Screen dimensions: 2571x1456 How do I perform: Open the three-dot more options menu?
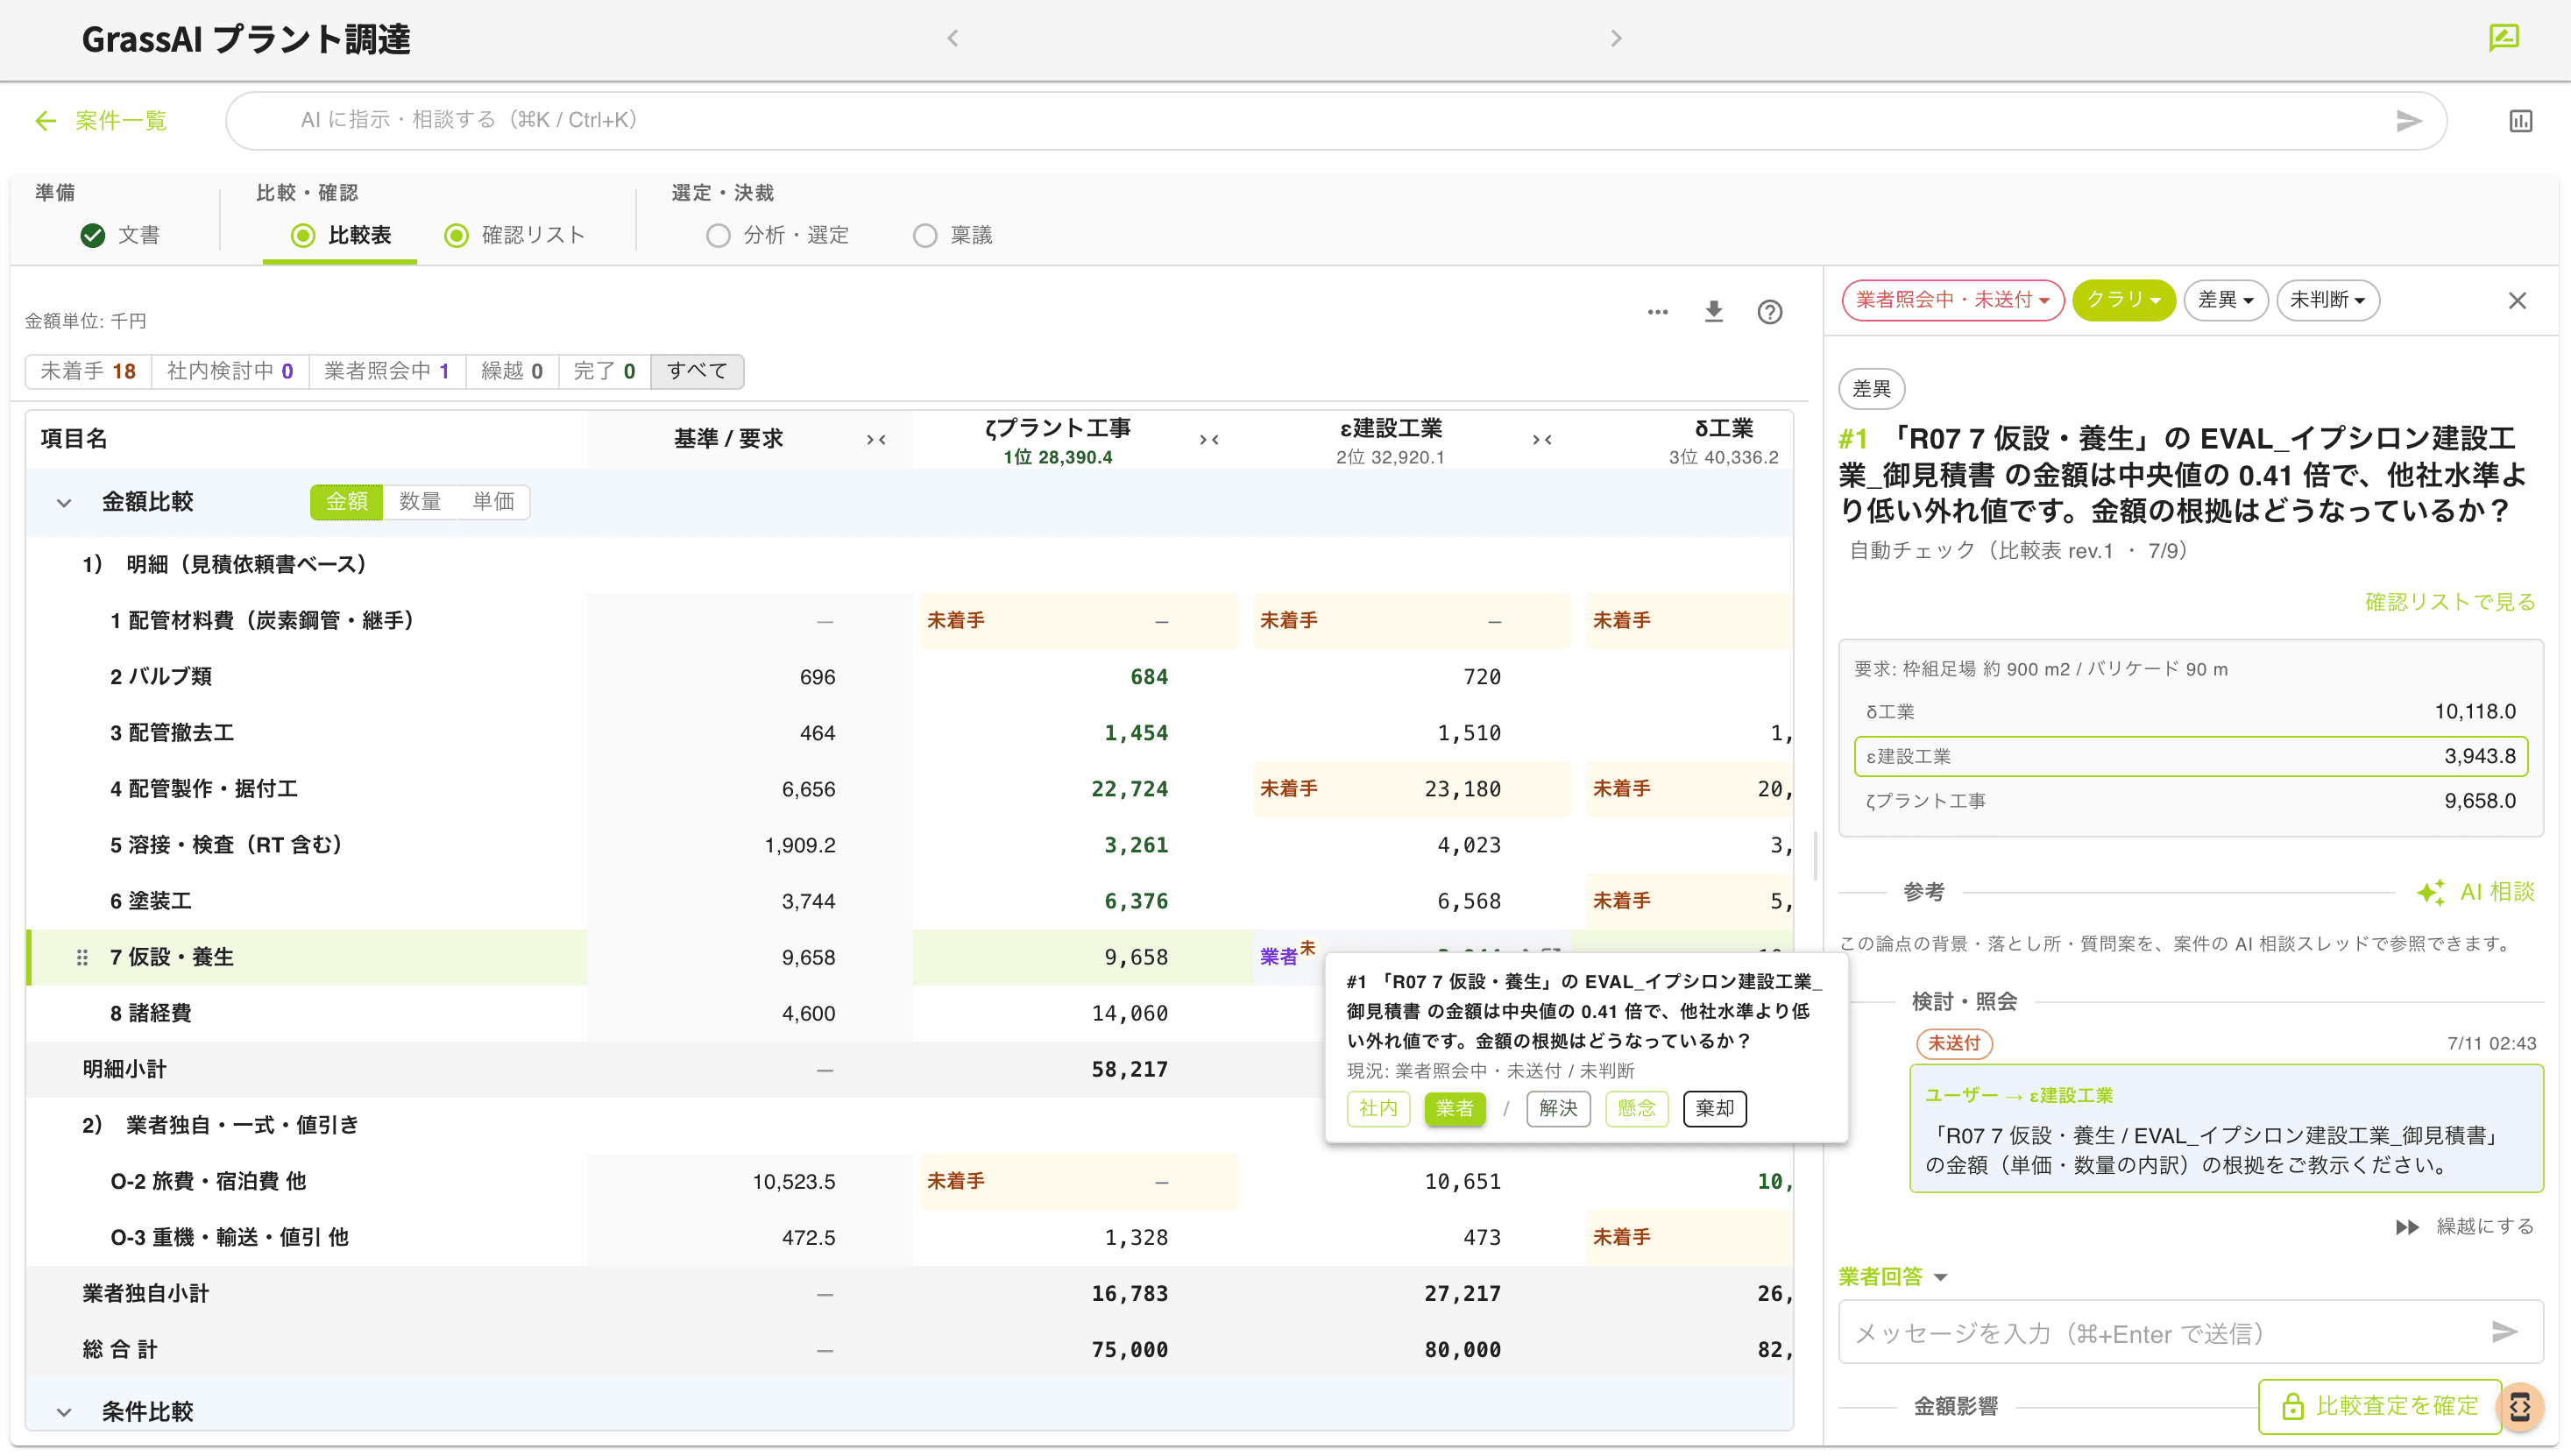(x=1657, y=312)
